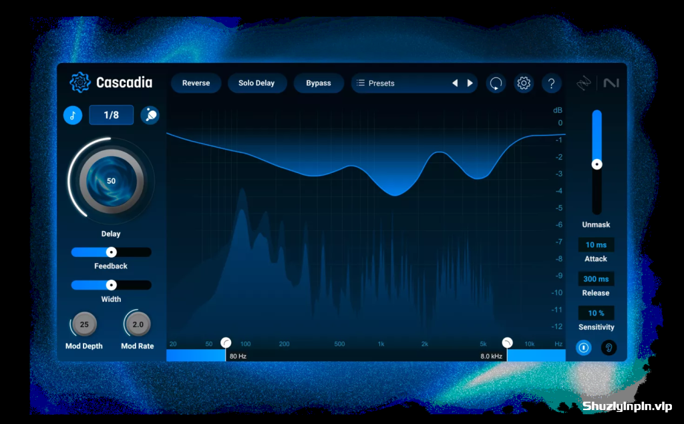
Task: Load the next preset arrow
Action: (x=470, y=83)
